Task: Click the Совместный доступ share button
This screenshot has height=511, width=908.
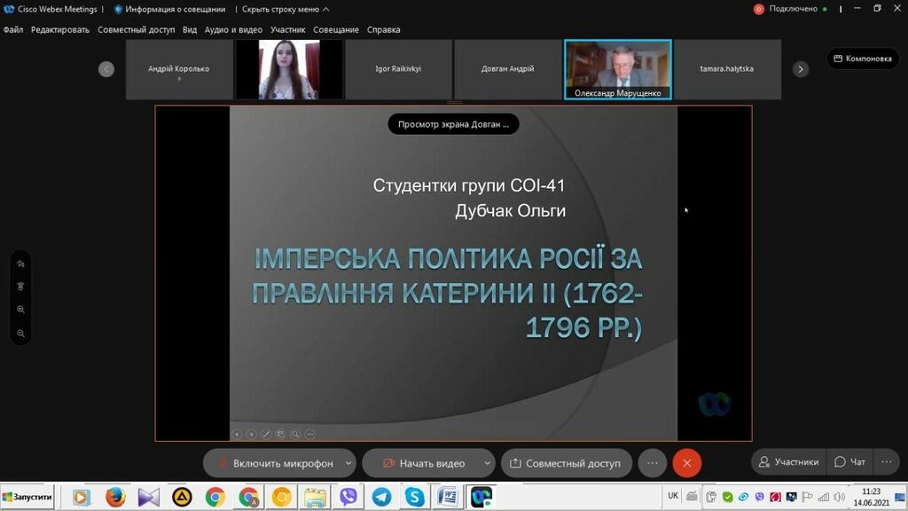Action: click(x=566, y=463)
